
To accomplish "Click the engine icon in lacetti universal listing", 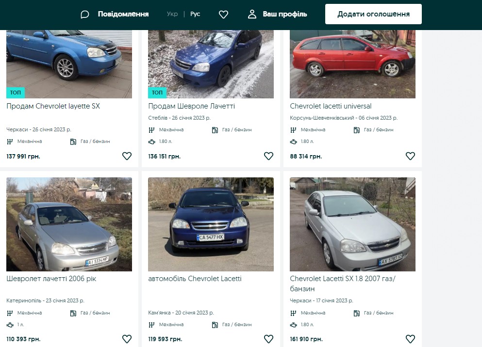I will point(294,142).
